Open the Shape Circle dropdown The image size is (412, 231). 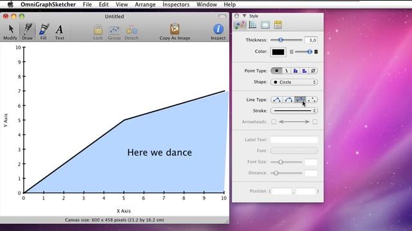click(294, 82)
